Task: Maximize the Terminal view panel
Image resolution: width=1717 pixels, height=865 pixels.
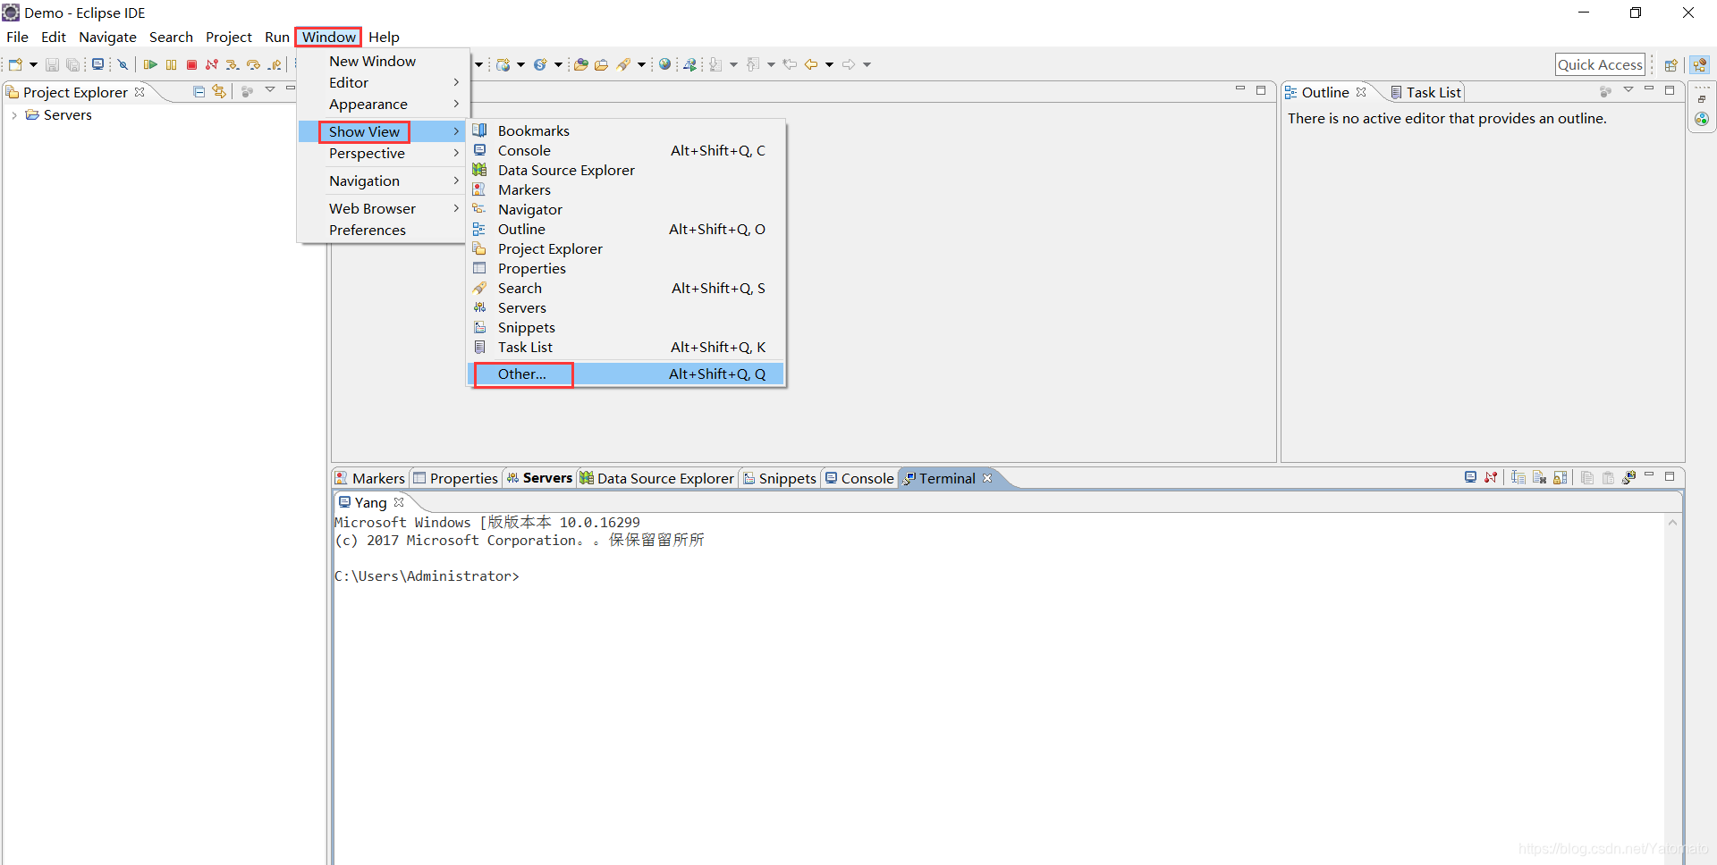Action: point(1670,476)
